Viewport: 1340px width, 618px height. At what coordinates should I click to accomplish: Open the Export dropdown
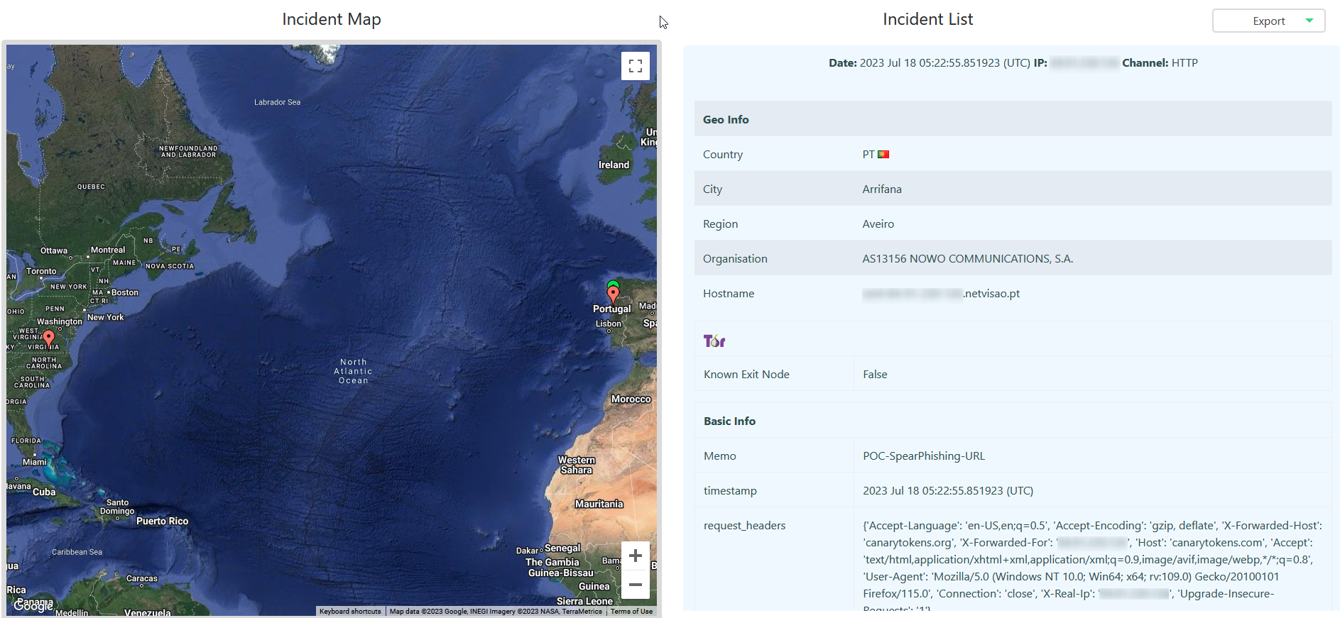click(x=1268, y=21)
